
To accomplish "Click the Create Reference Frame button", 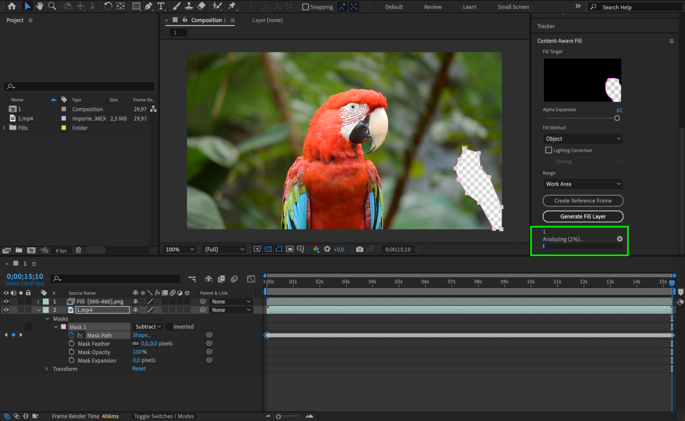I will tap(583, 201).
